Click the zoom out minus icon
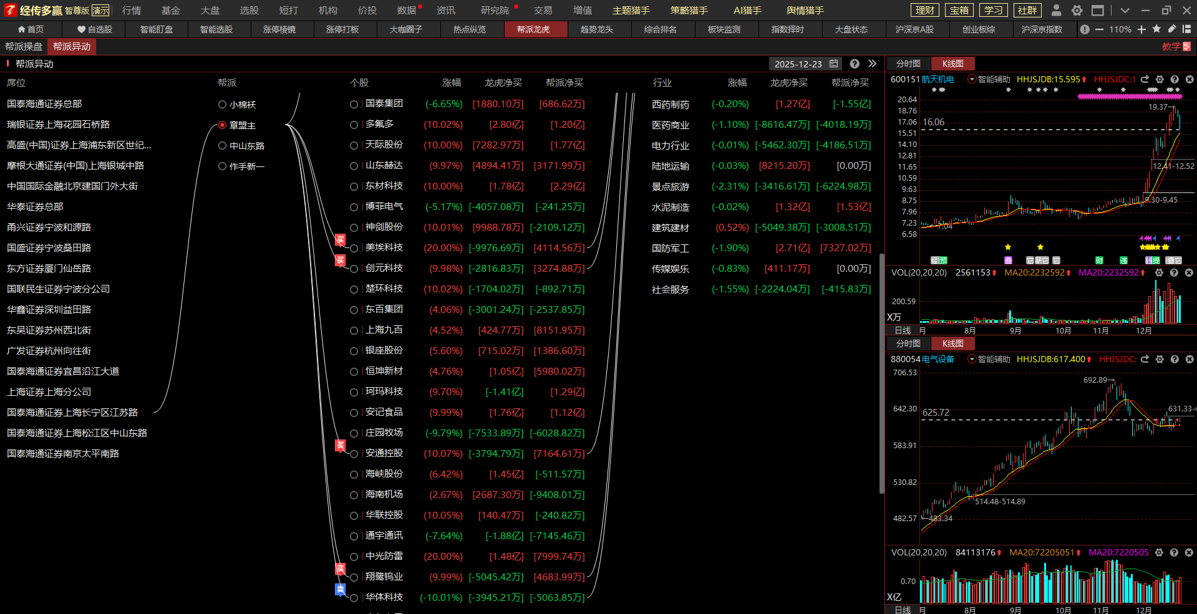 pos(1099,29)
